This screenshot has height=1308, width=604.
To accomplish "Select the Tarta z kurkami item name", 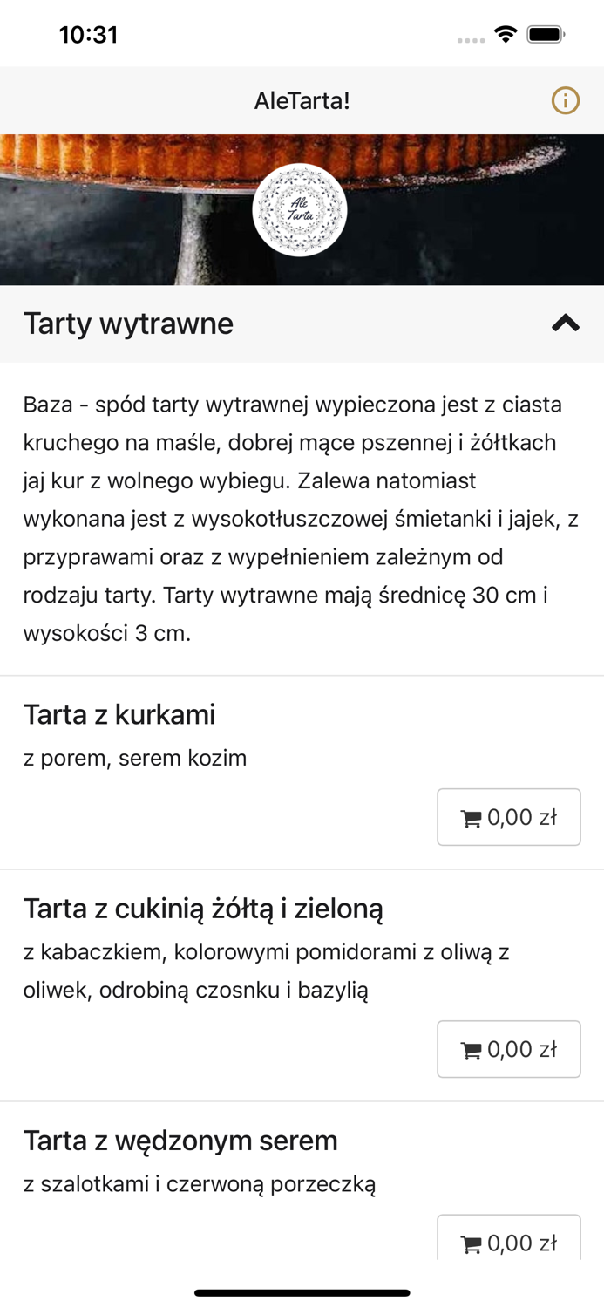I will pyautogui.click(x=119, y=714).
